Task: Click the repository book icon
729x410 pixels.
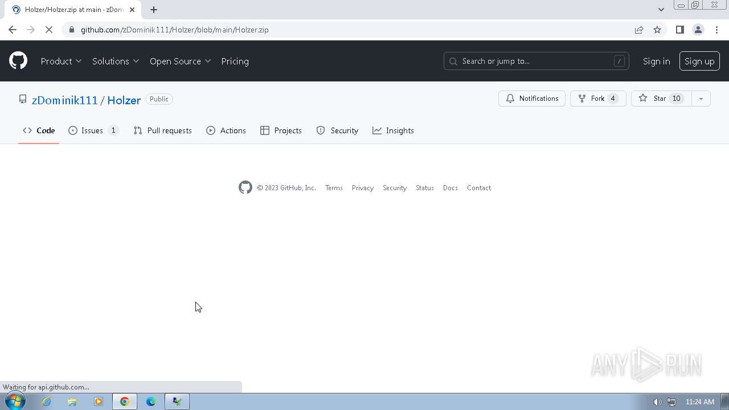Action: 23,99
